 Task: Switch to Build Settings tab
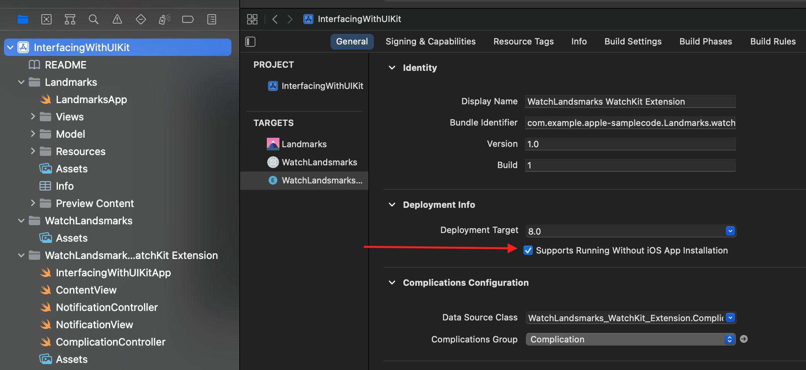(x=633, y=42)
